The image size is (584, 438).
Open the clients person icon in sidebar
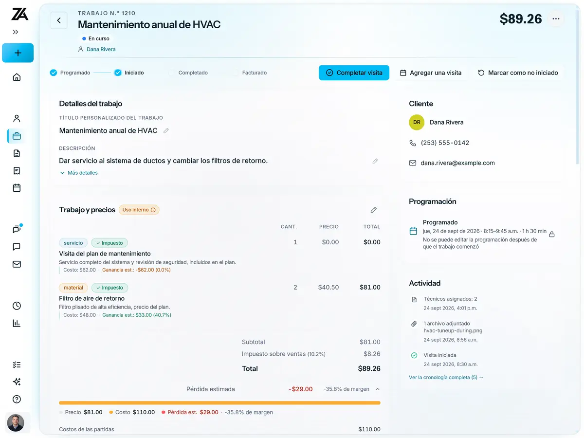(x=17, y=118)
